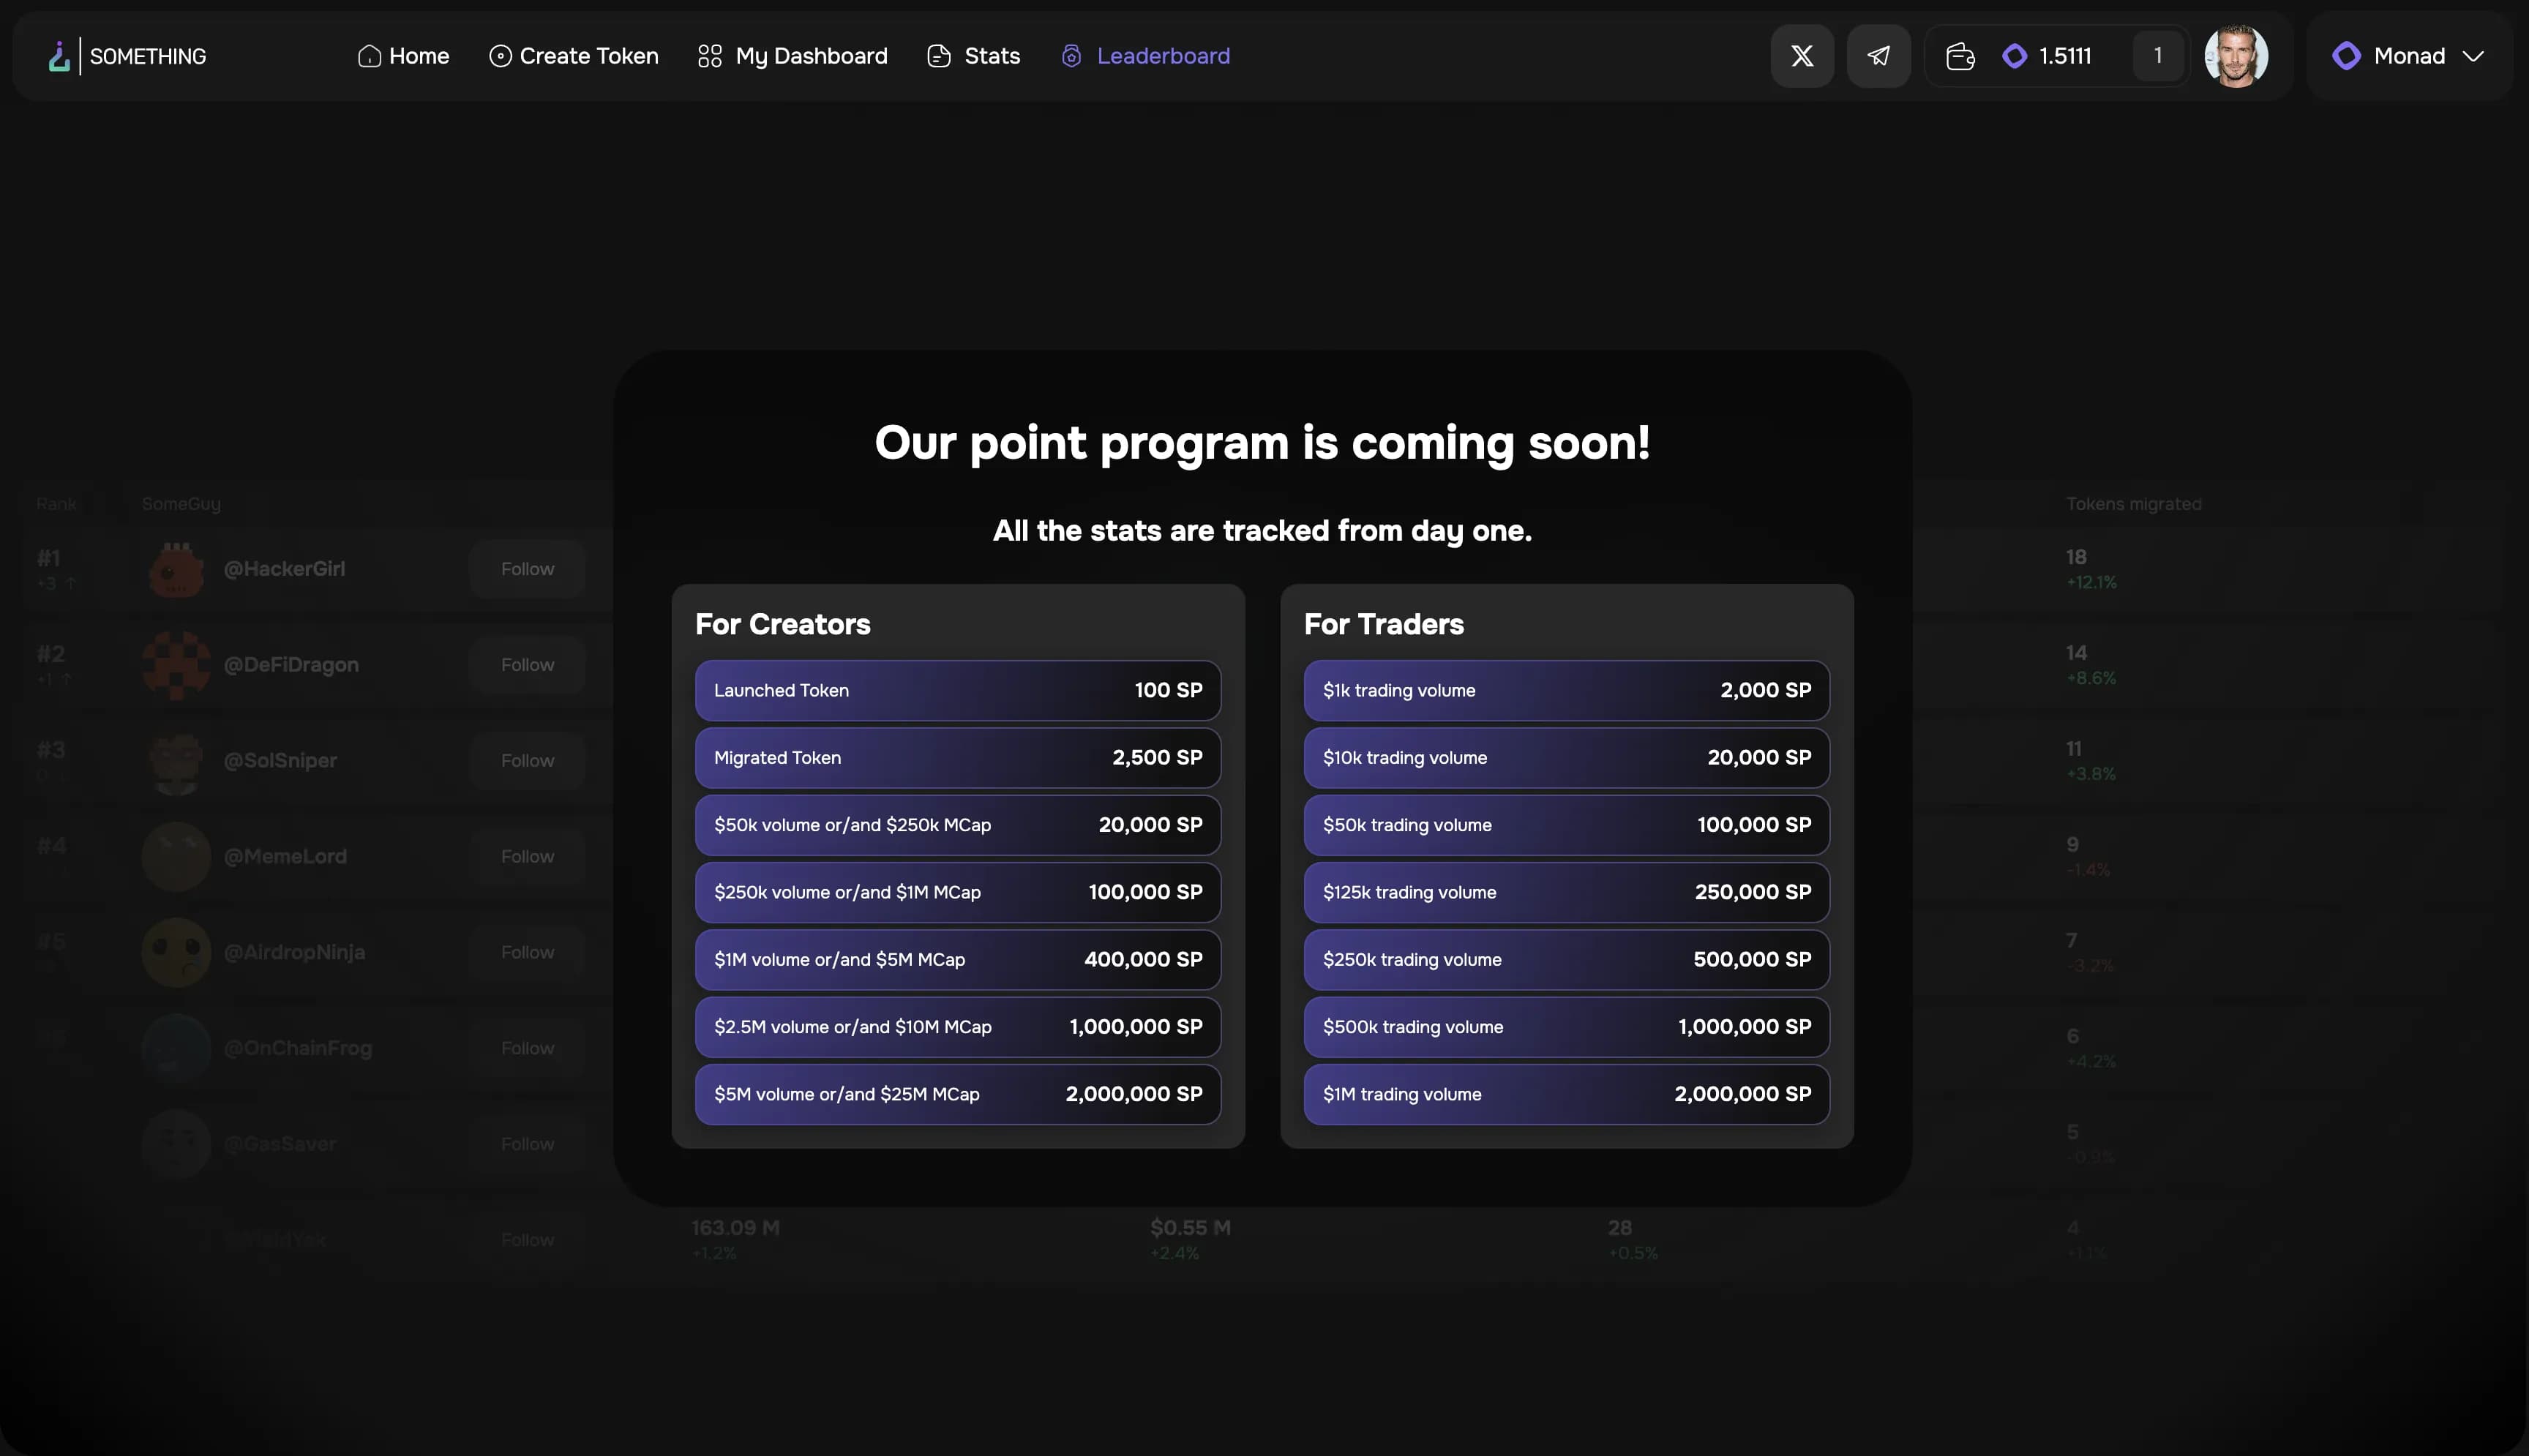Image resolution: width=2529 pixels, height=1456 pixels.
Task: Follow @DeFiDragon
Action: pyautogui.click(x=527, y=664)
